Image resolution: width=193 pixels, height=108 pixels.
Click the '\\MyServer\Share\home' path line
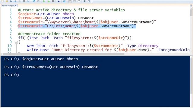coord(87,22)
